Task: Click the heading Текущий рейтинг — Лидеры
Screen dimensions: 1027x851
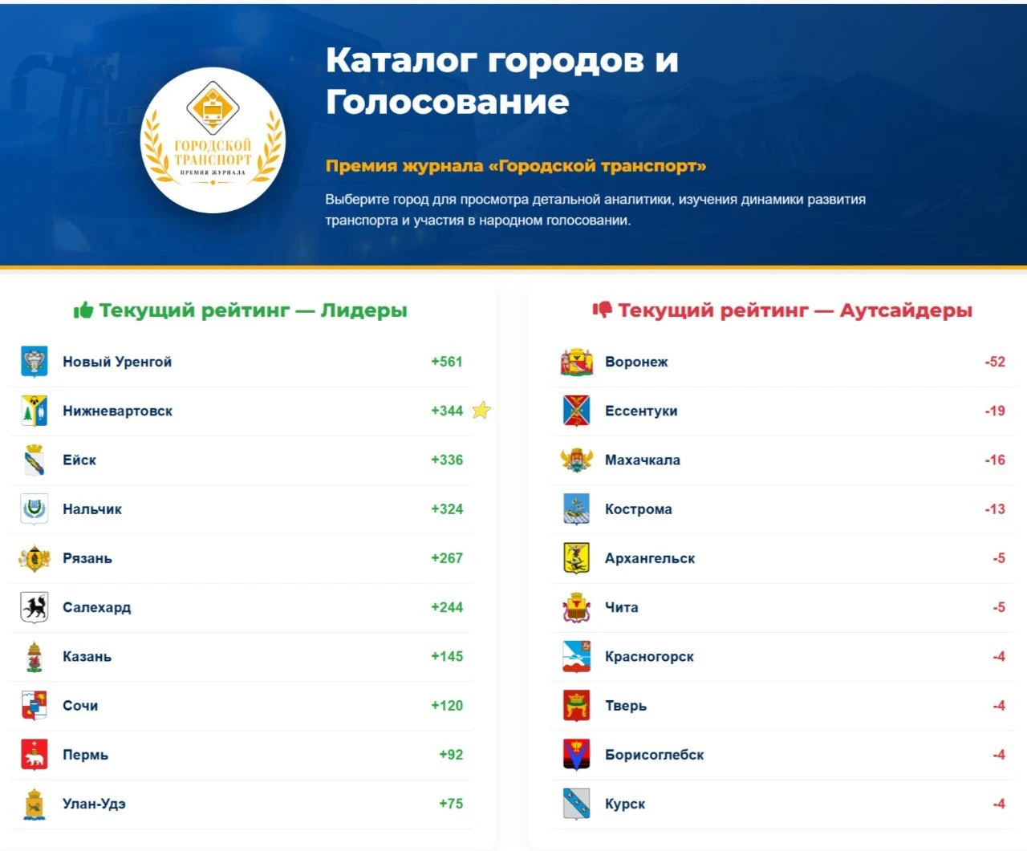Action: tap(253, 310)
